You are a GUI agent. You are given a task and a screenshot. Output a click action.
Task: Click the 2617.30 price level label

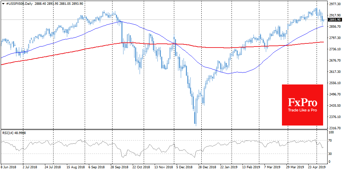click(x=334, y=72)
